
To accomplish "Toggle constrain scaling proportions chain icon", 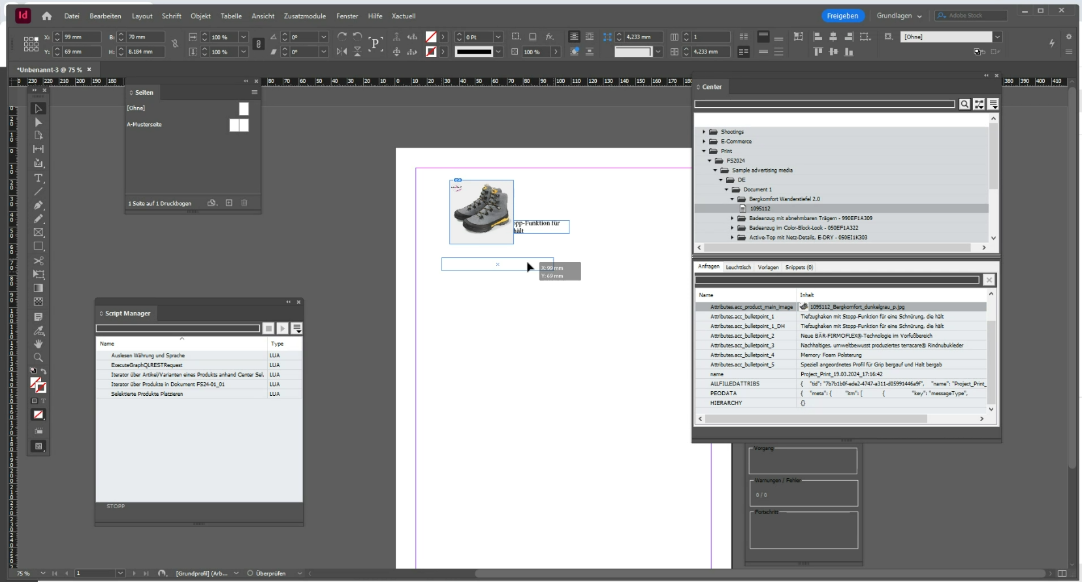I will (x=259, y=44).
